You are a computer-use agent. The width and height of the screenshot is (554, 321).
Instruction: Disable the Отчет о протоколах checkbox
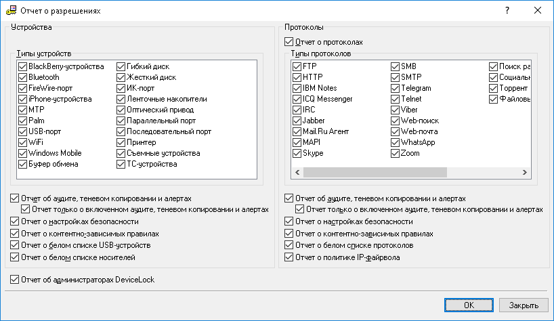289,42
